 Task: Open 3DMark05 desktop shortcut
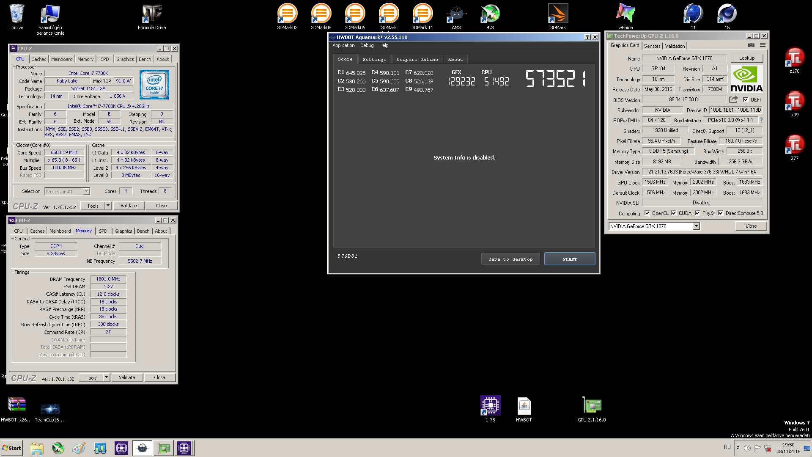pyautogui.click(x=321, y=17)
